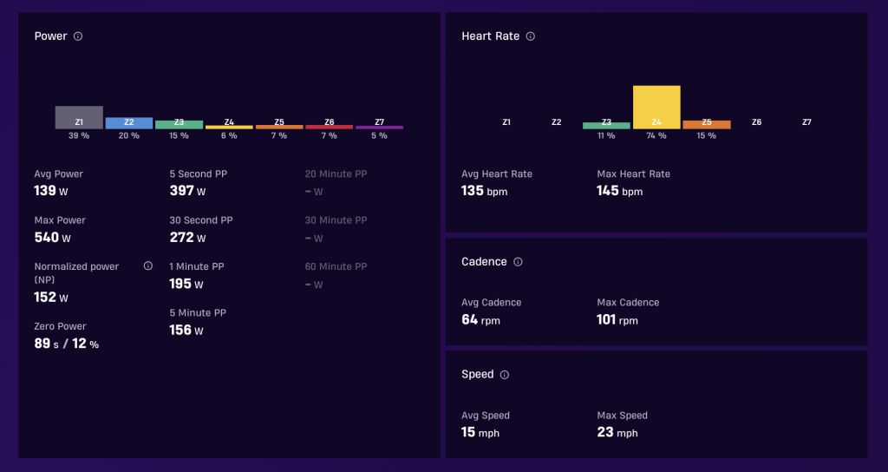Click the Normalized power info icon
Image resolution: width=888 pixels, height=472 pixels.
click(147, 265)
